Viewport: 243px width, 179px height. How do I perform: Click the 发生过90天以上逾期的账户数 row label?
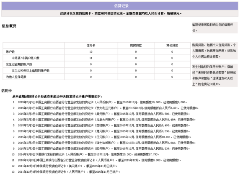(x=30, y=71)
